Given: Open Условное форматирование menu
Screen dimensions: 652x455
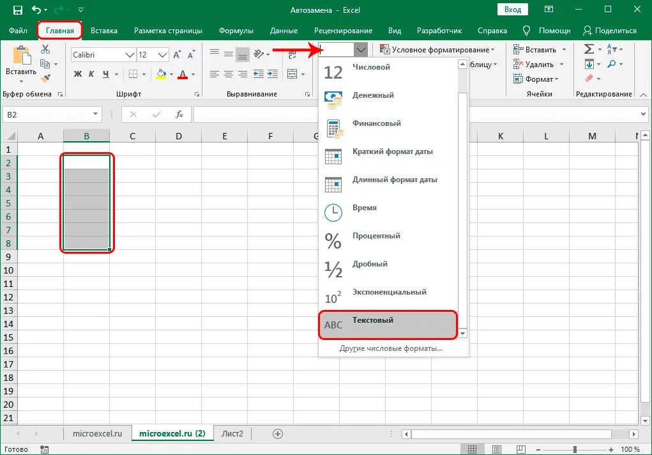Looking at the screenshot, I should point(437,50).
